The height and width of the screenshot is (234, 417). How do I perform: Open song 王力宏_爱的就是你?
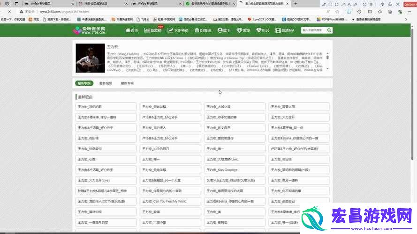click(x=235, y=138)
